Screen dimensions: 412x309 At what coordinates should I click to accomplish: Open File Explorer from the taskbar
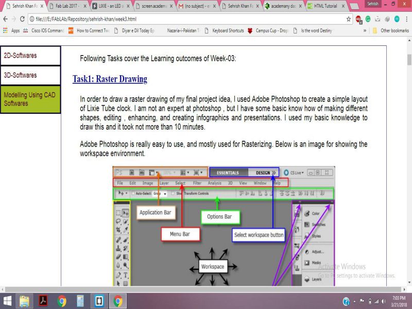tap(24, 301)
